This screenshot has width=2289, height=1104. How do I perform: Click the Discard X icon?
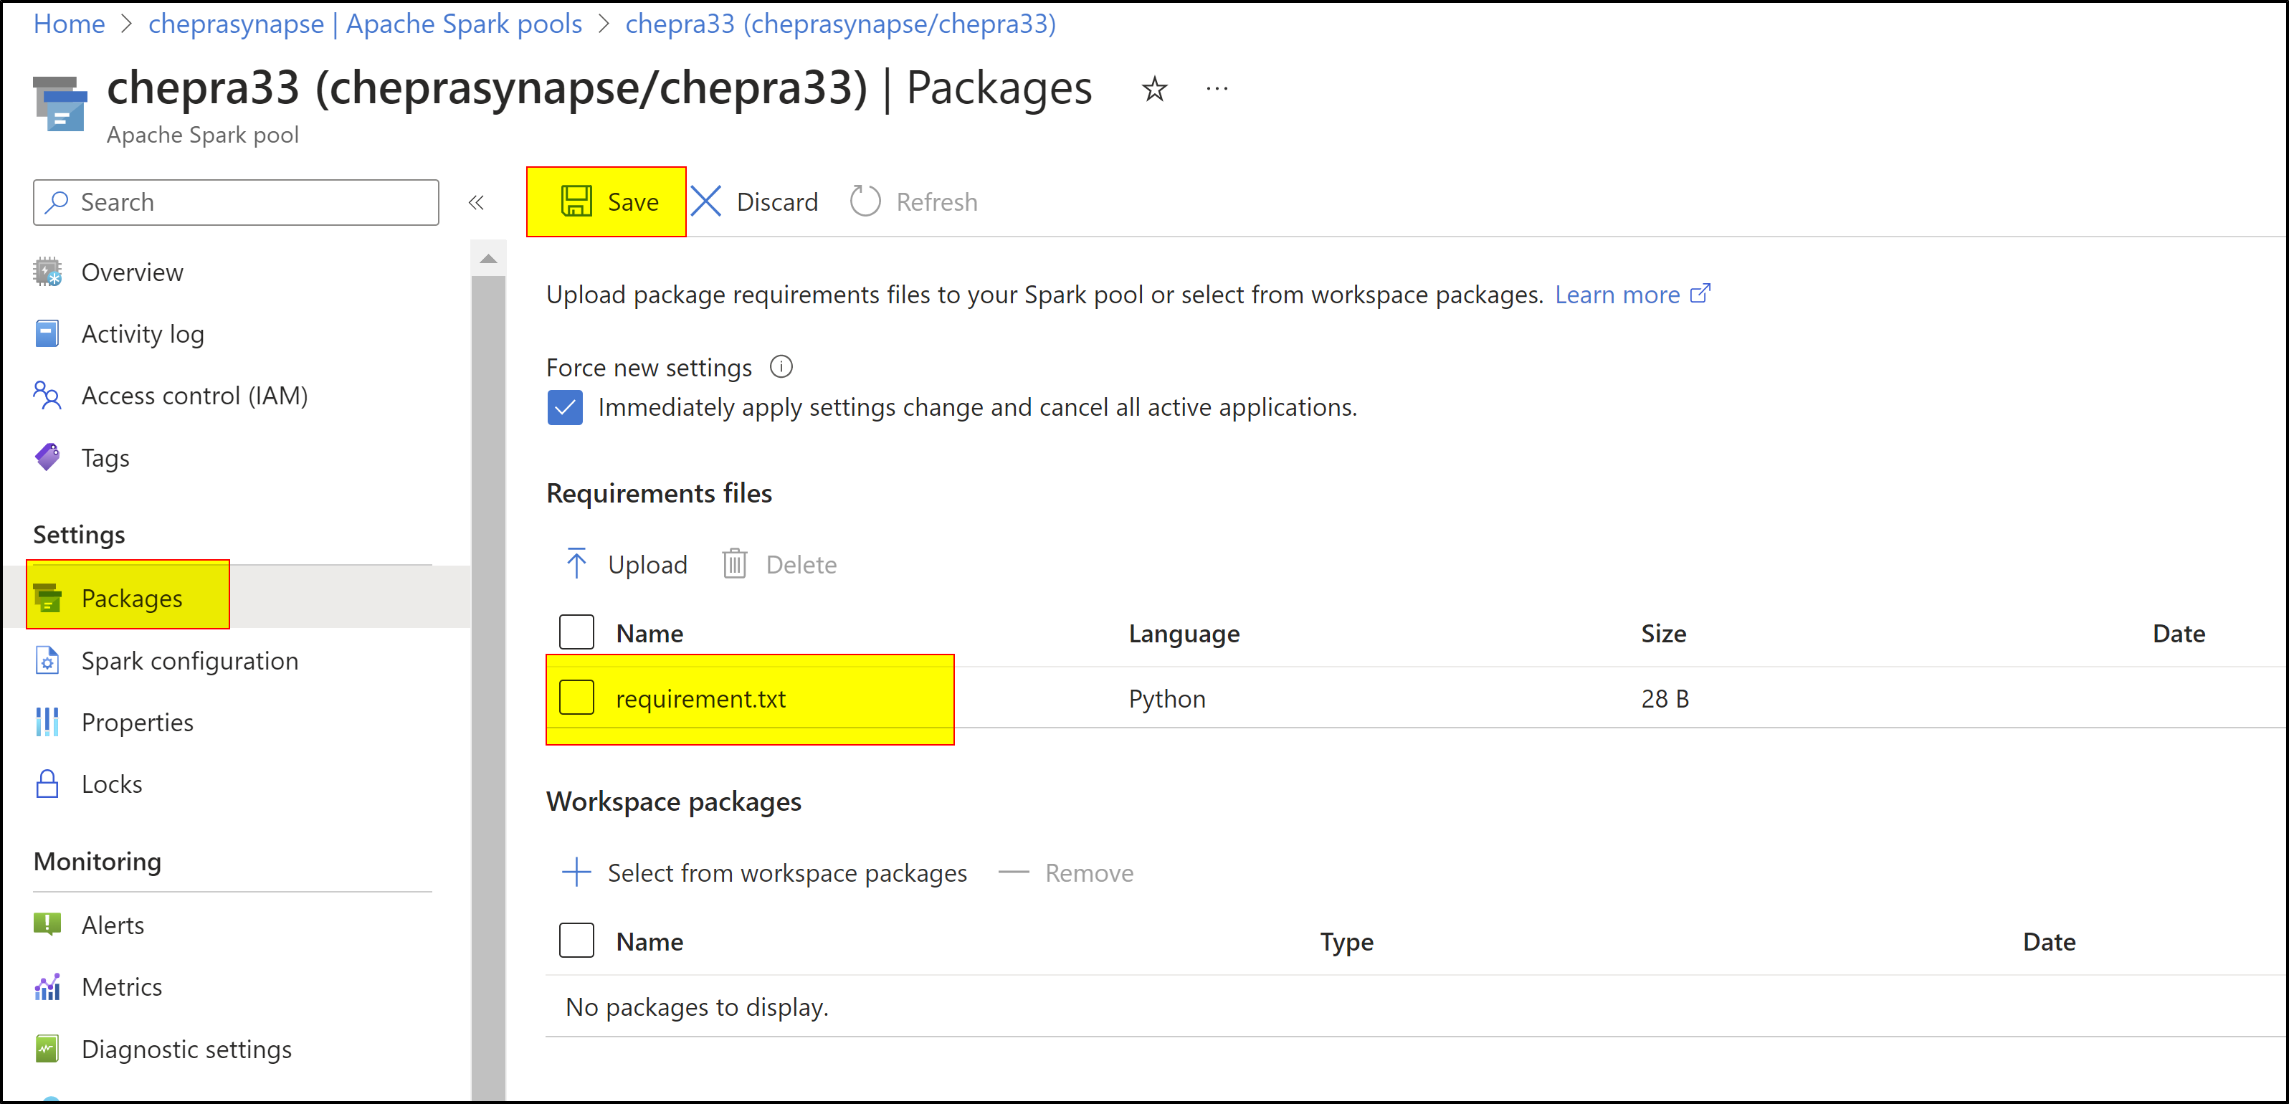click(706, 201)
